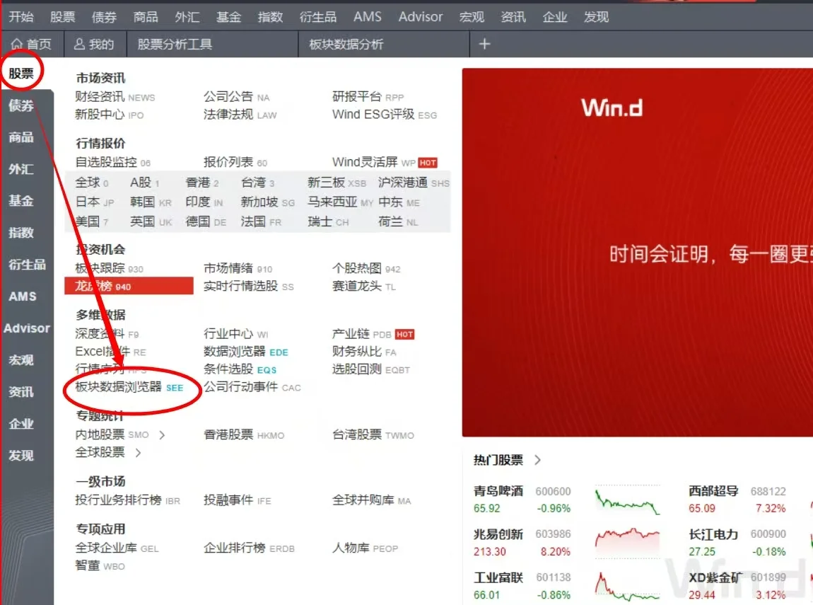Open Wind灵活屏 WP
Screen dimensions: 813x605
[385, 162]
